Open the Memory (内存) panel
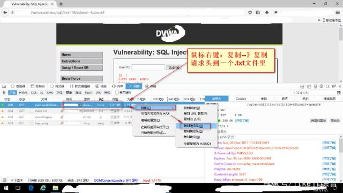343x193 pixels. tap(117, 86)
